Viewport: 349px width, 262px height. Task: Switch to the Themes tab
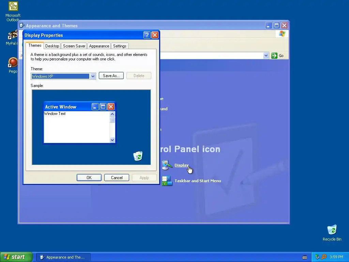(x=35, y=45)
